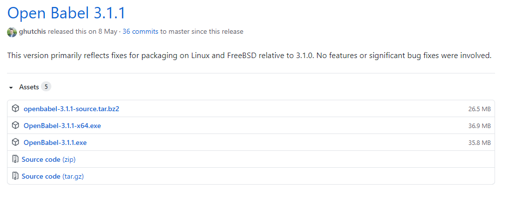Click the package icon beside OpenBabel-3.1.1-x64.exe
This screenshot has width=513, height=201.
15,126
